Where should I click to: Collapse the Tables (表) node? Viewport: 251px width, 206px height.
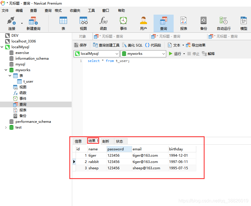[10, 76]
